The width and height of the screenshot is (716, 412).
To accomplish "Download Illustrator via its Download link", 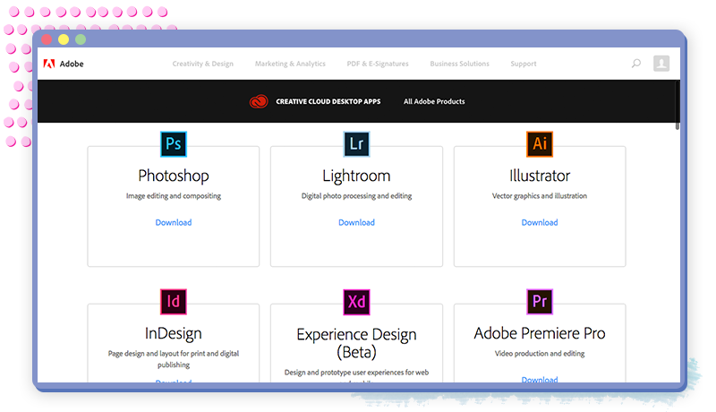I will click(x=540, y=222).
